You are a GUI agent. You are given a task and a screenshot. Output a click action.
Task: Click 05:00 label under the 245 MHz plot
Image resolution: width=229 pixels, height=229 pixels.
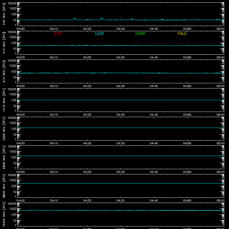pyautogui.click(x=220, y=29)
